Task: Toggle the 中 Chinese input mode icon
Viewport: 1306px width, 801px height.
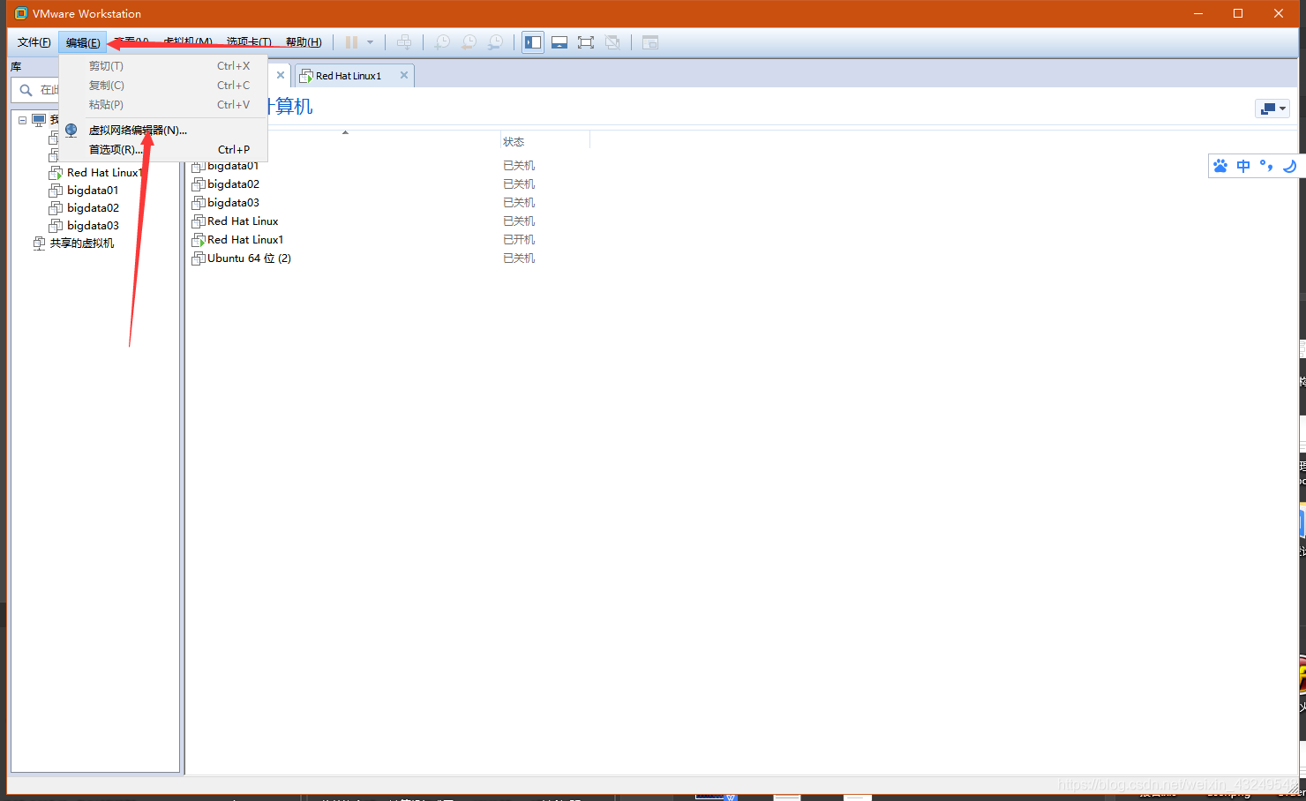Action: pos(1243,166)
